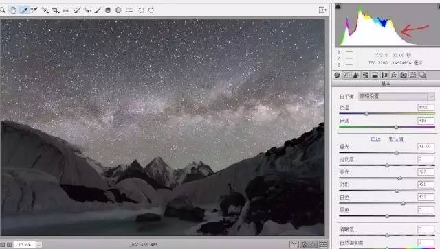Toggle before/after preview Y button
Viewport: 440px width, 249px height.
click(x=294, y=244)
